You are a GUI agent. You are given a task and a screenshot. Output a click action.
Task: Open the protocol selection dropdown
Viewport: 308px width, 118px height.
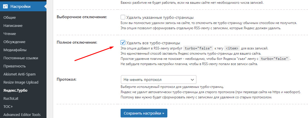[158, 80]
